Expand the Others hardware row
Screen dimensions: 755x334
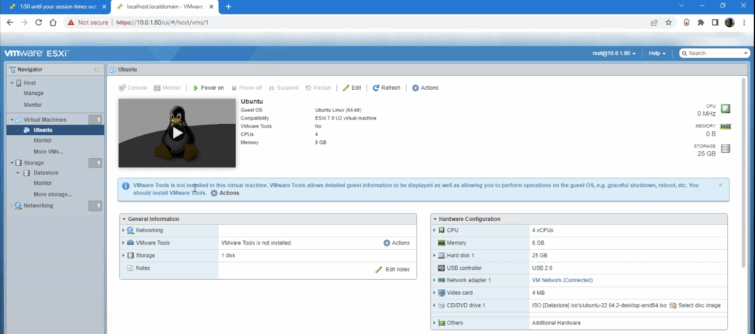pyautogui.click(x=434, y=323)
